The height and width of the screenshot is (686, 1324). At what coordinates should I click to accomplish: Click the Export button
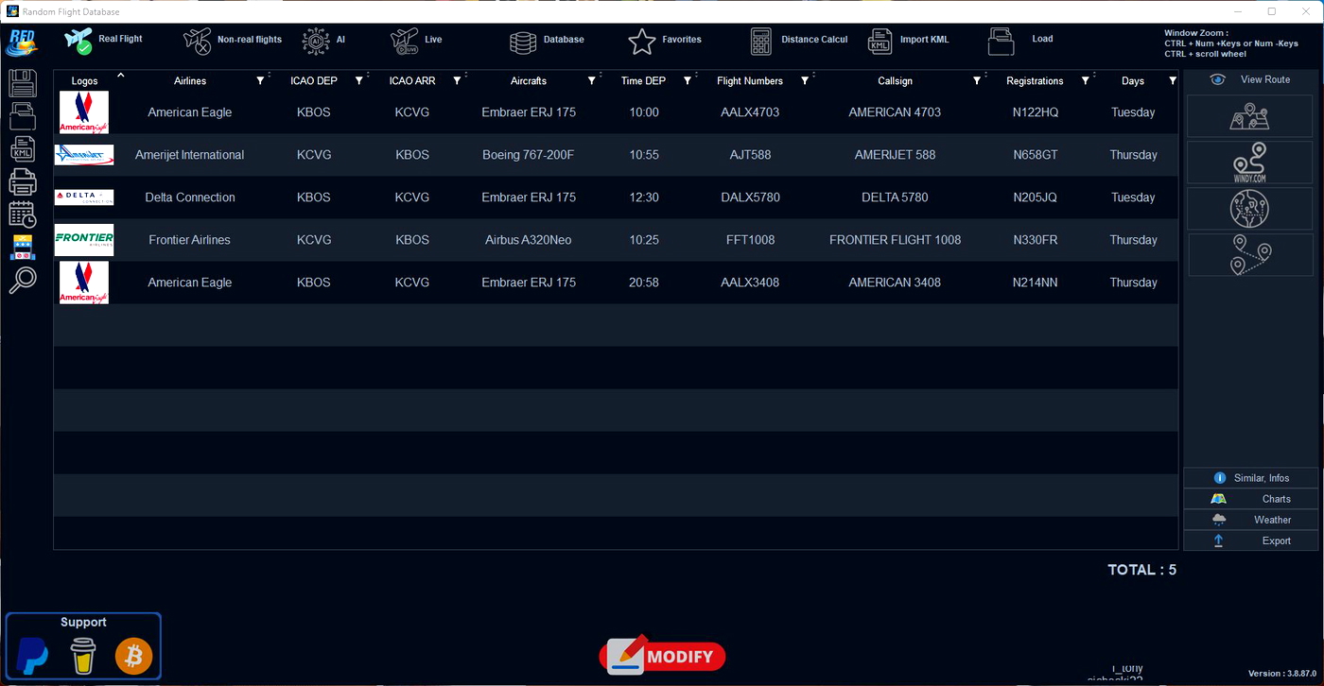pyautogui.click(x=1250, y=540)
